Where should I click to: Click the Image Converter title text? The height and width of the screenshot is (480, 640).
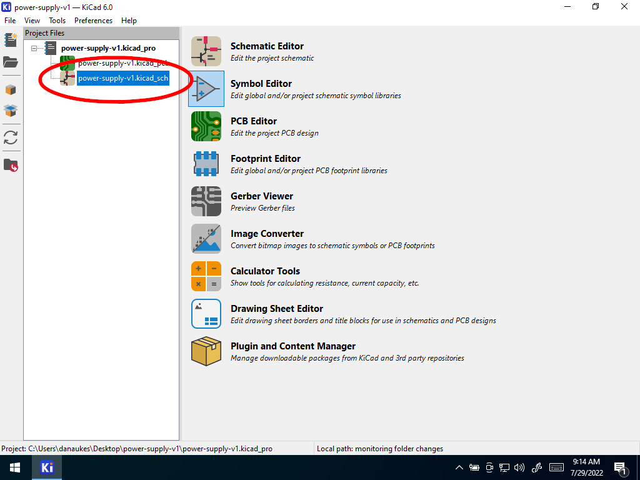pyautogui.click(x=267, y=234)
